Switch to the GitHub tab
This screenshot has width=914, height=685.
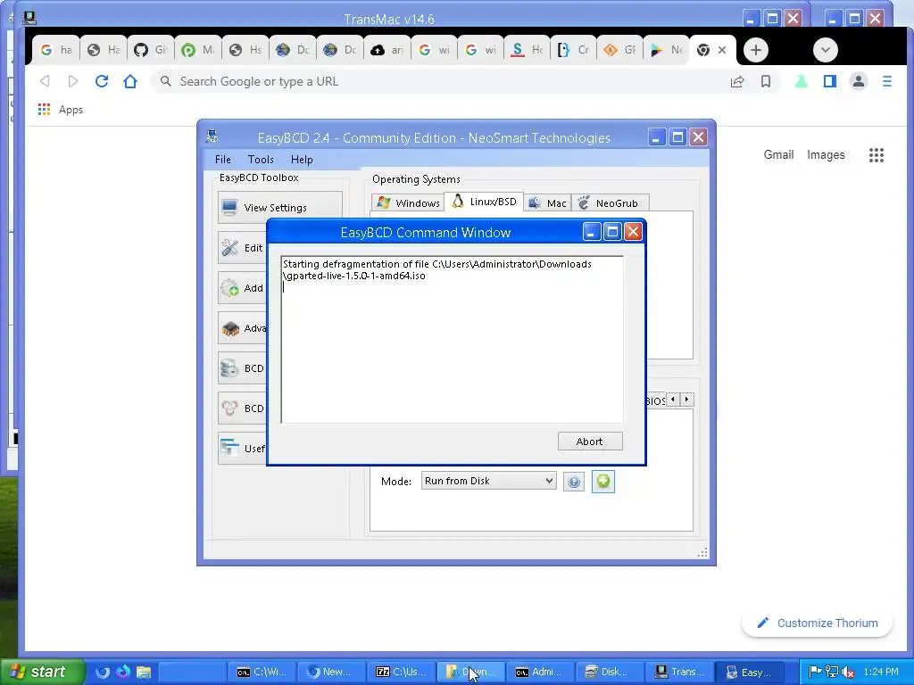pyautogui.click(x=150, y=50)
